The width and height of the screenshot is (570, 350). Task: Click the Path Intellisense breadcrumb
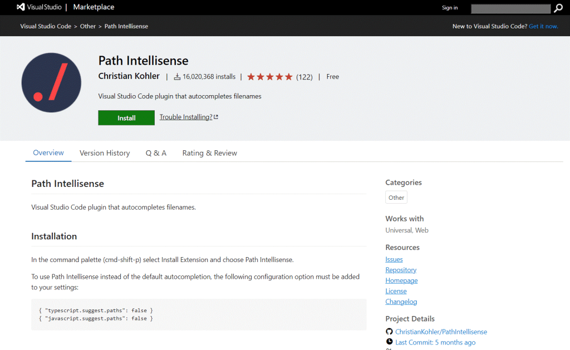tap(126, 26)
